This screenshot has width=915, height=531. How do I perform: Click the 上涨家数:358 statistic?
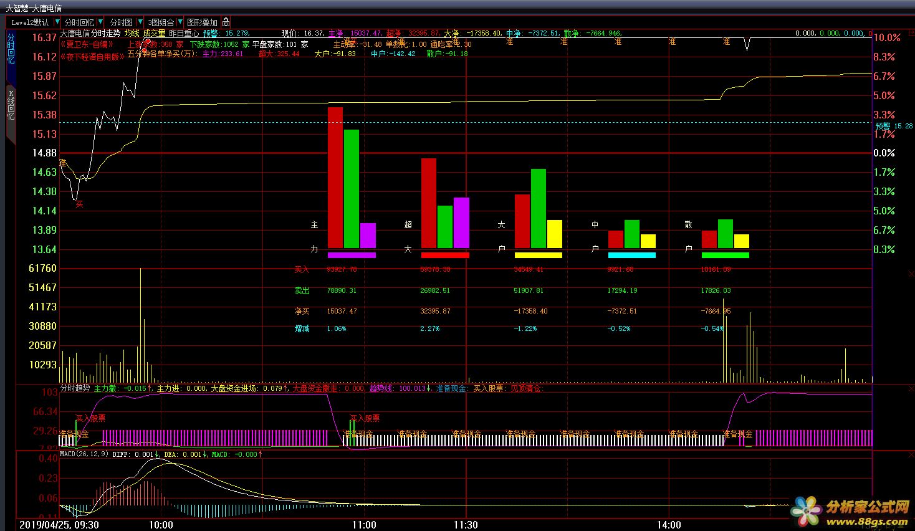[155, 44]
